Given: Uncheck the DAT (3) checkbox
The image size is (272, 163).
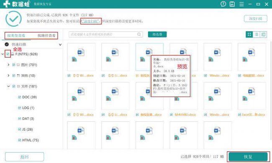Looking at the screenshot, I should pos(20,118).
